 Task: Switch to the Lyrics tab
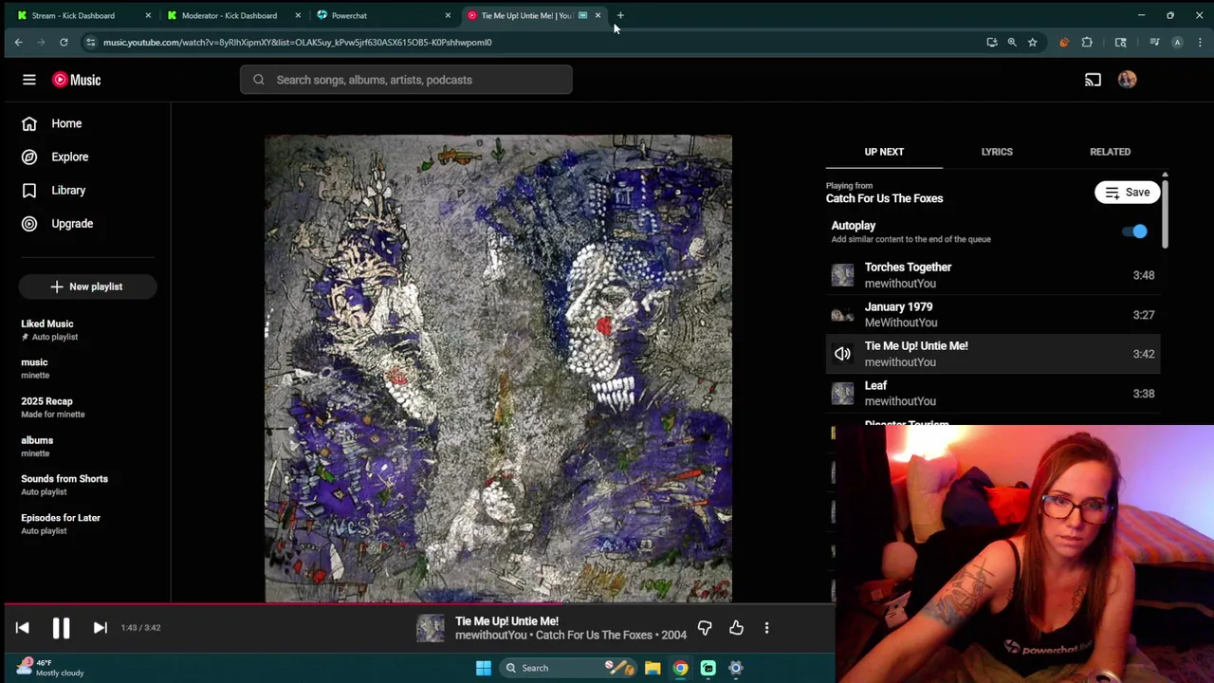click(x=997, y=152)
